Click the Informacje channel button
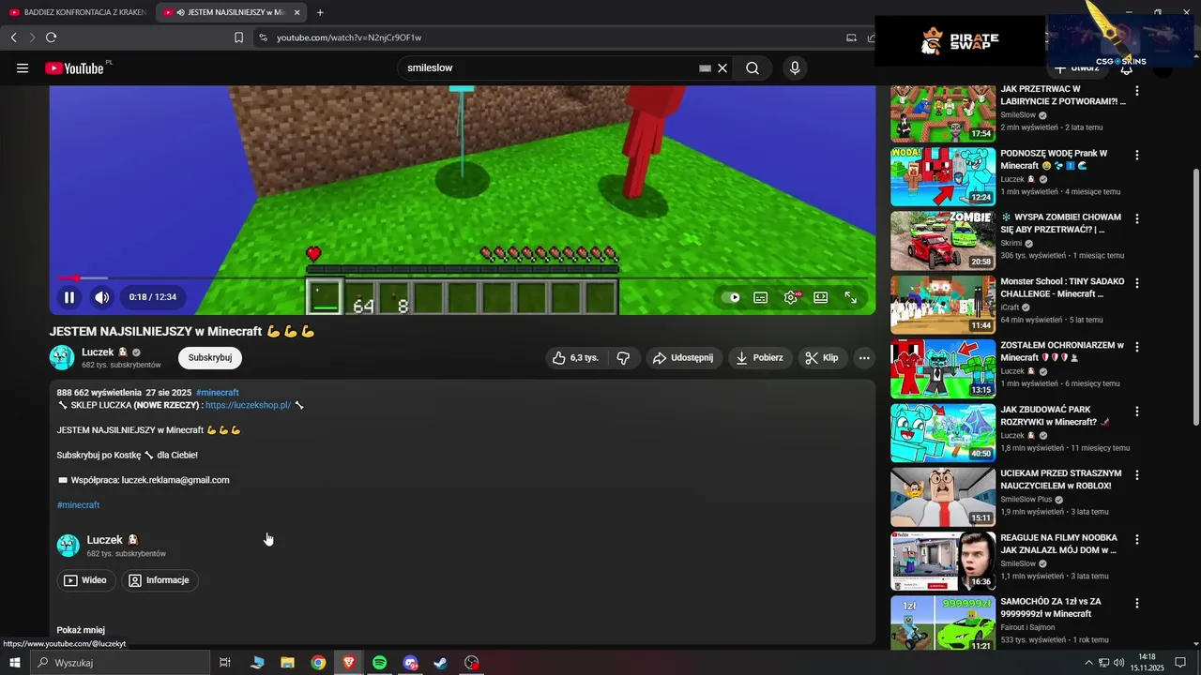This screenshot has height=675, width=1201. point(160,580)
